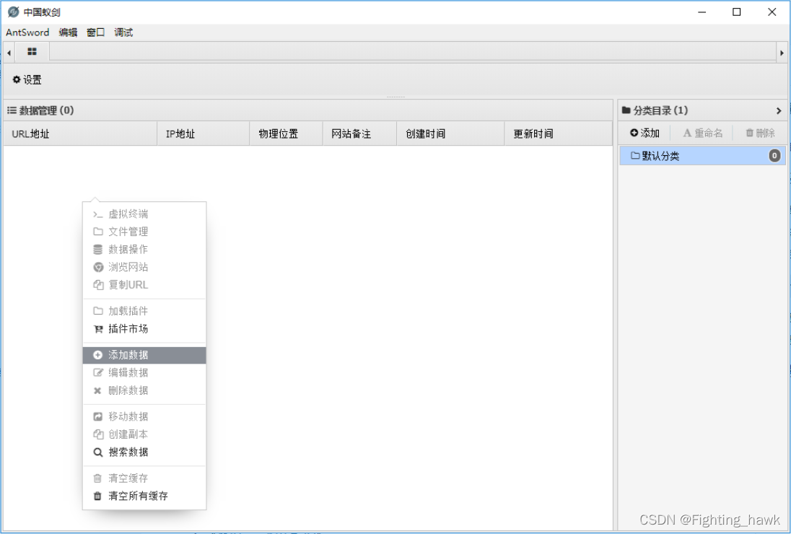Open the 窗口 menu
Image resolution: width=791 pixels, height=534 pixels.
click(96, 32)
